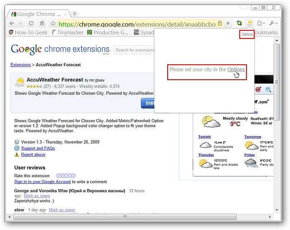Mark George and Veronika Wise review as spam

point(37,196)
